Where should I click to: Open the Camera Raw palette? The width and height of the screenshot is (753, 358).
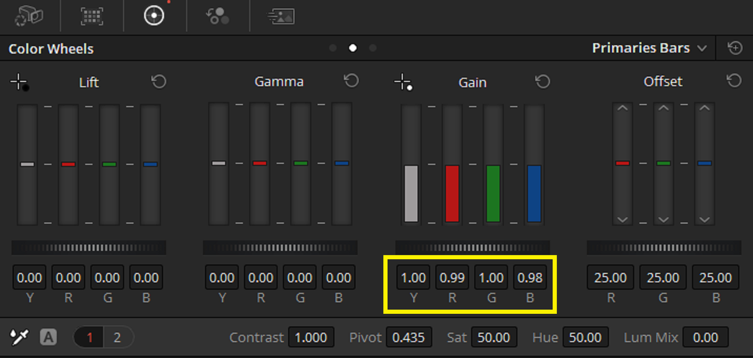tap(28, 16)
